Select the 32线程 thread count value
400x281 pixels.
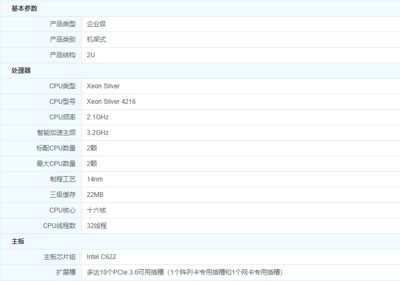tap(97, 226)
